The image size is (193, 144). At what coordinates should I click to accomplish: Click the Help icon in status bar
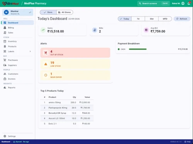click(185, 142)
